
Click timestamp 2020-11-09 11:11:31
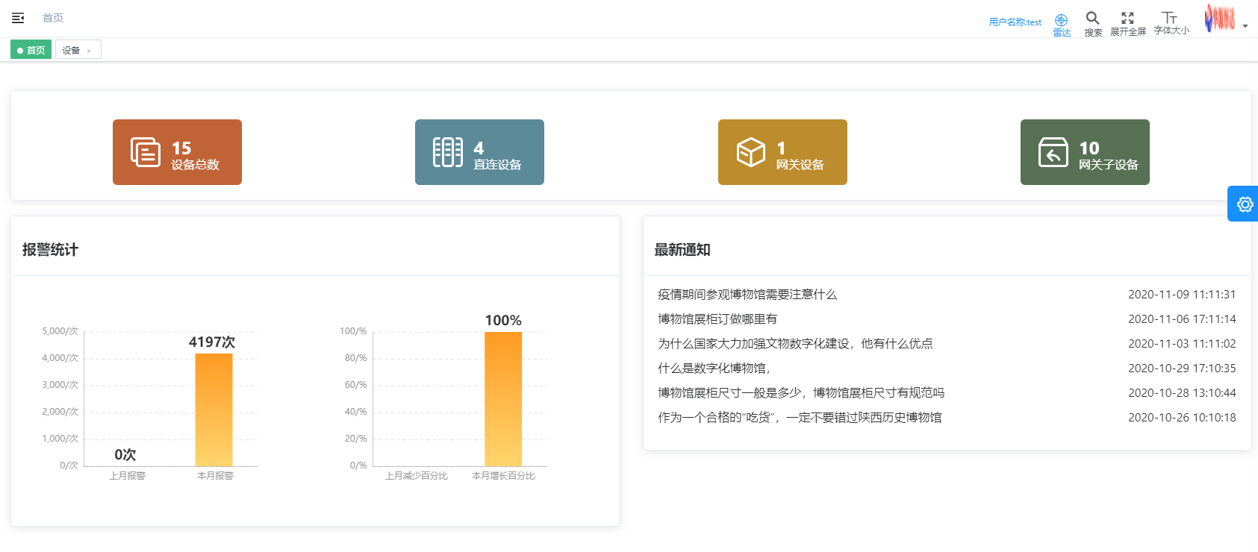pyautogui.click(x=1182, y=295)
